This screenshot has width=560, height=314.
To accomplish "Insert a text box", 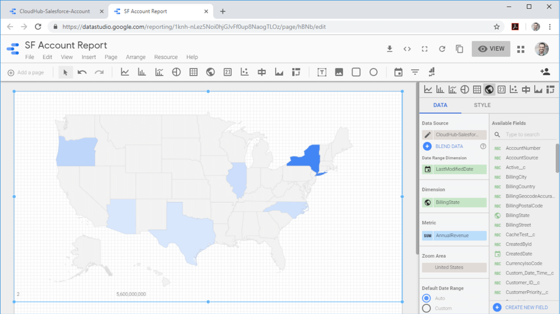I will 322,72.
